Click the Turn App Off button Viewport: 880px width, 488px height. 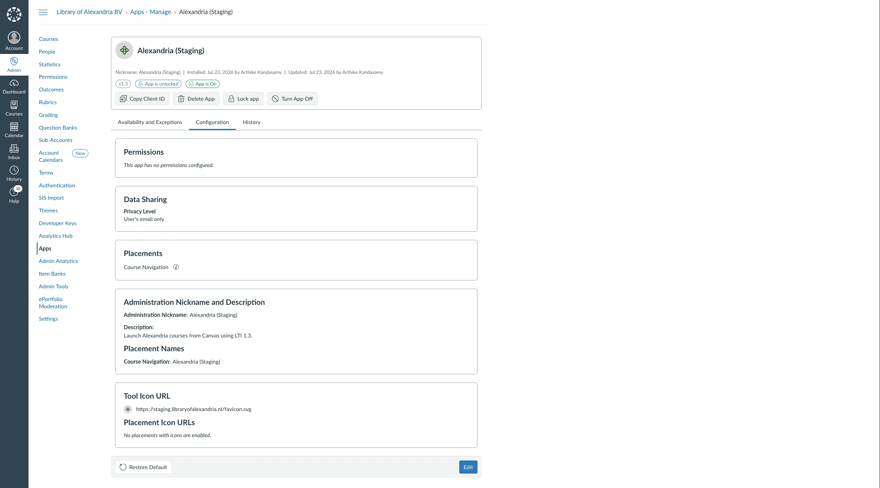click(x=292, y=99)
